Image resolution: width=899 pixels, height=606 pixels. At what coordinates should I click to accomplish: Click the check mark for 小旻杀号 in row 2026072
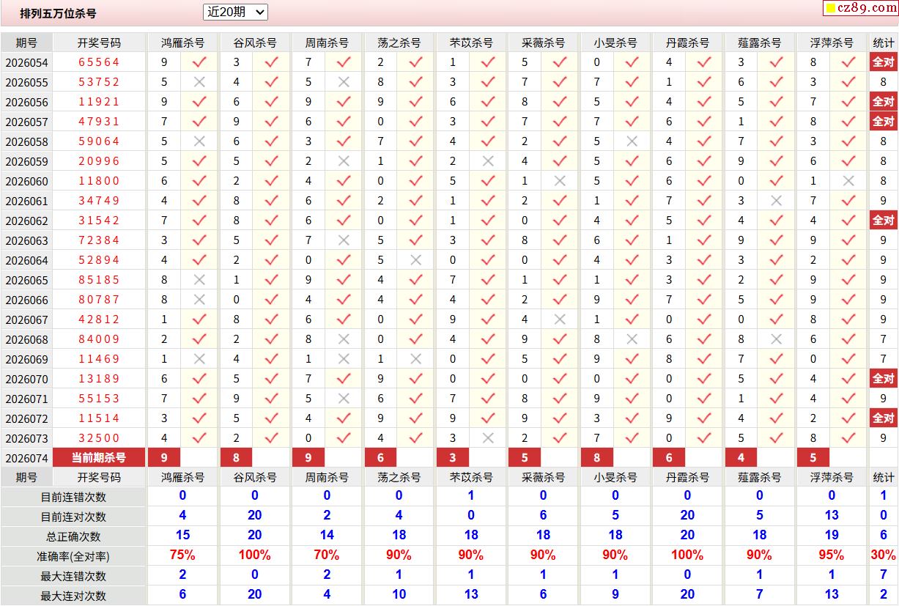pos(632,418)
